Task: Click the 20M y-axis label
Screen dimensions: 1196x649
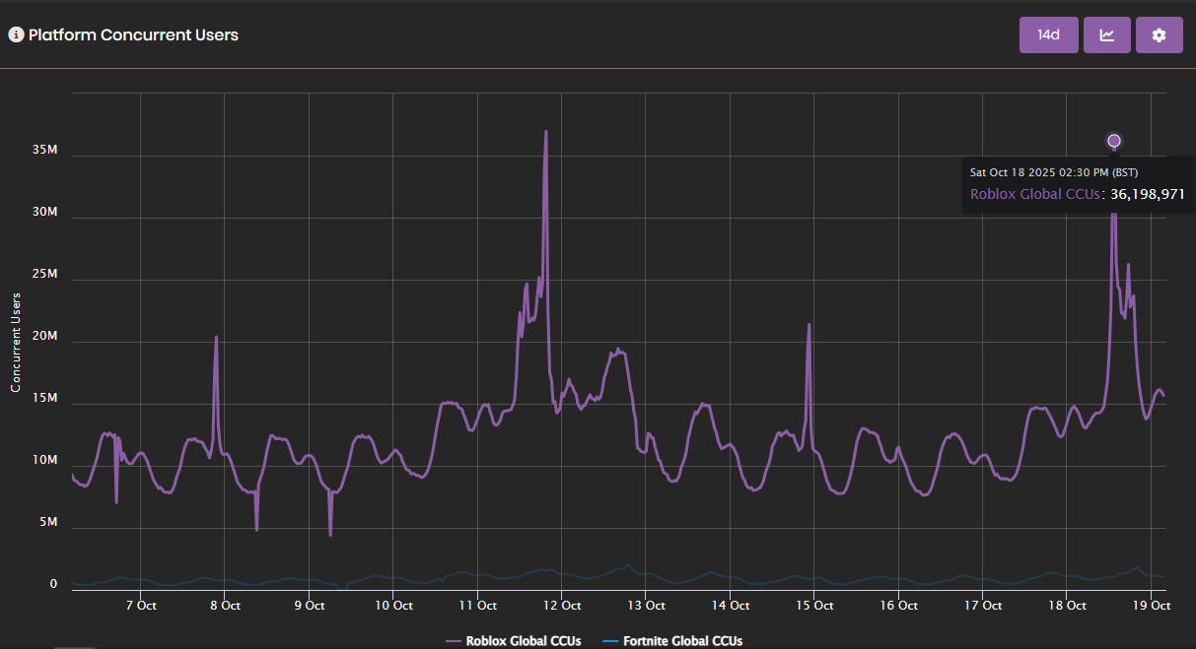Action: click(45, 337)
